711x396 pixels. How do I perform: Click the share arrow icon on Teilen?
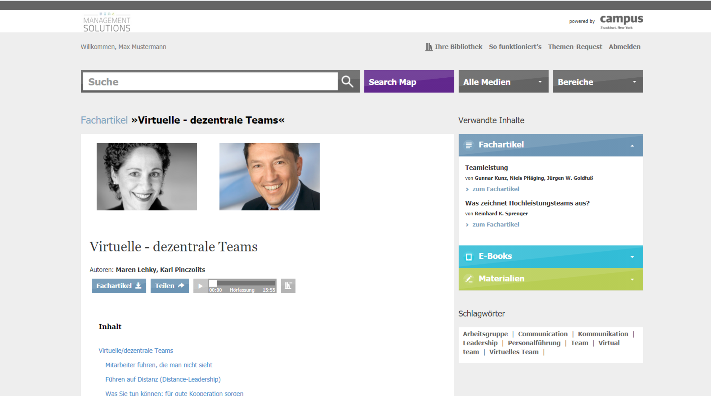181,285
